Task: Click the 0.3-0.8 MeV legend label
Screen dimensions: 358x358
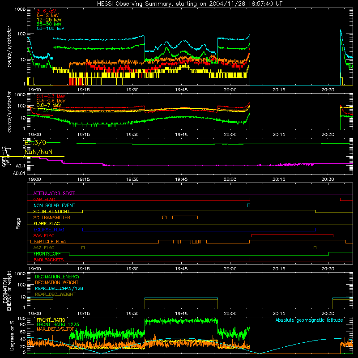Action: 51,101
